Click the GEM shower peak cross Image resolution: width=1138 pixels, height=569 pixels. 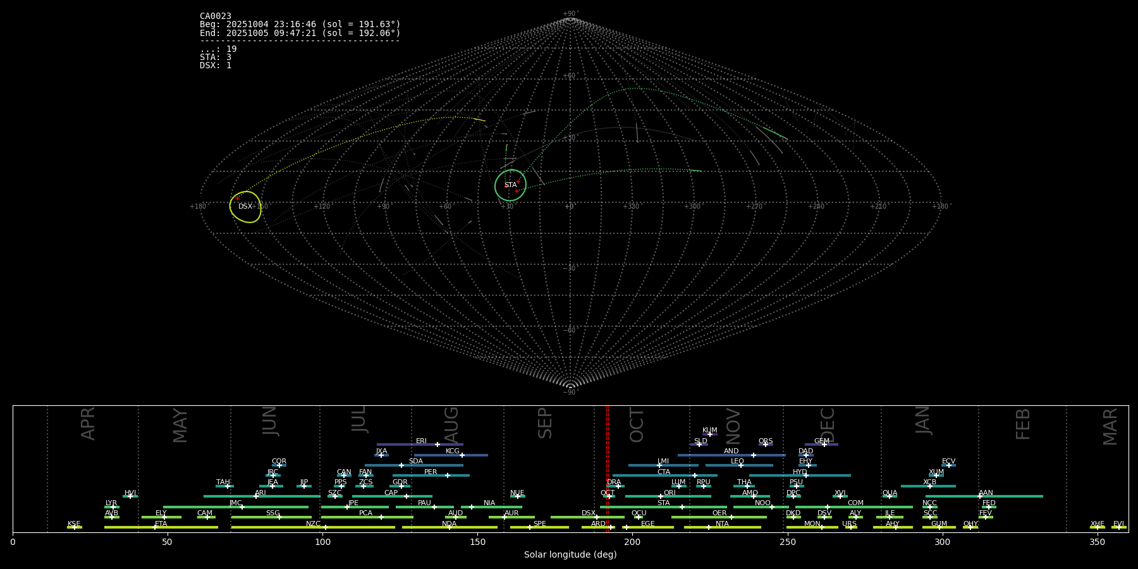tap(824, 444)
